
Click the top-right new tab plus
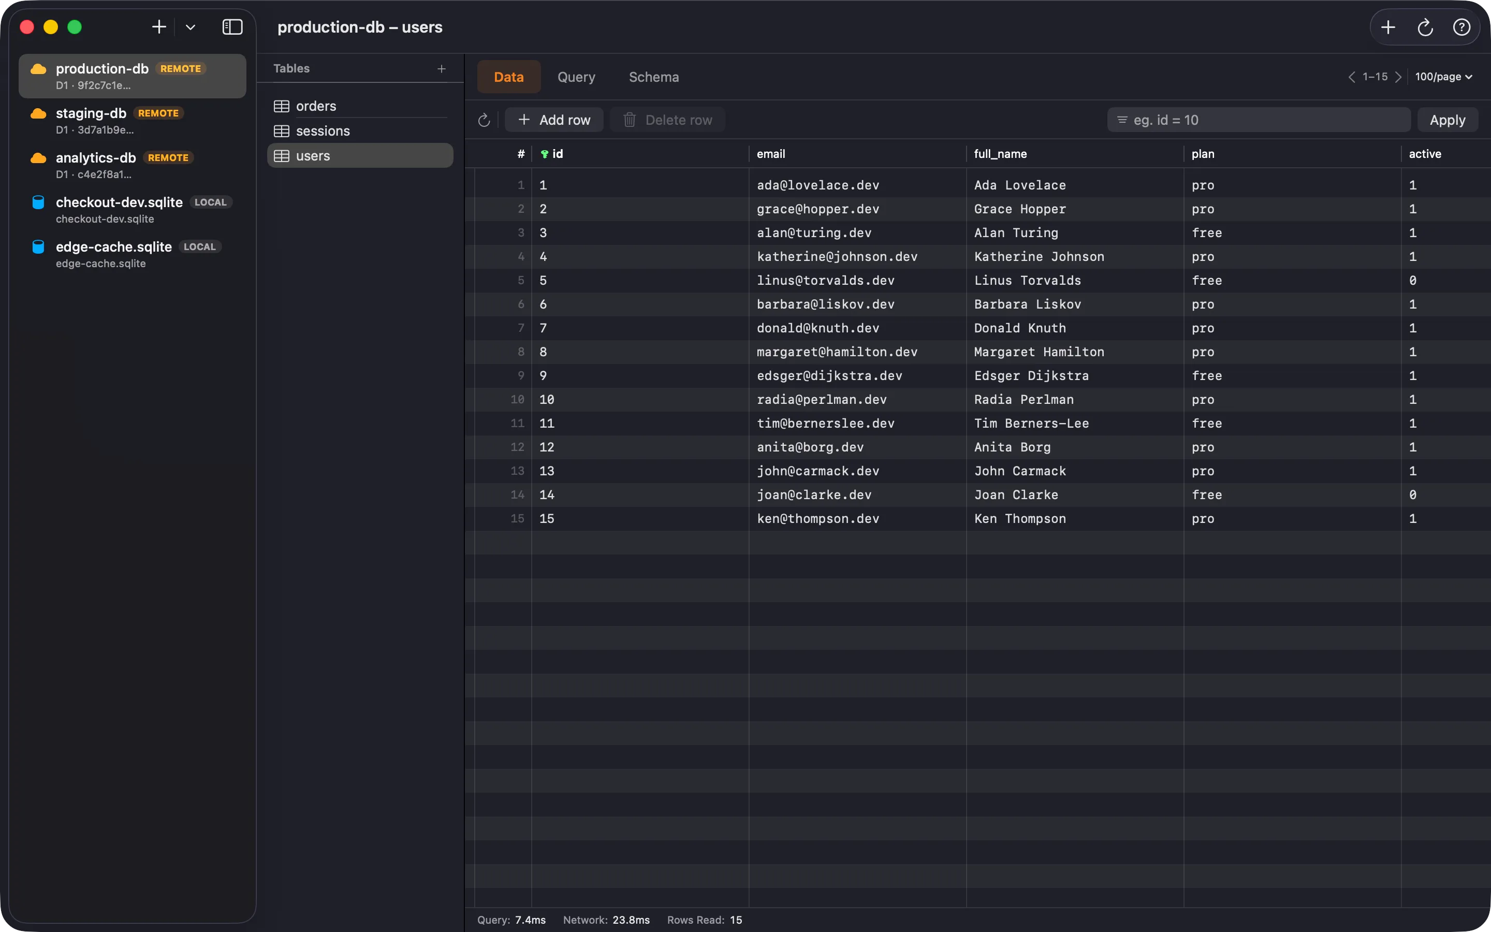point(1388,27)
